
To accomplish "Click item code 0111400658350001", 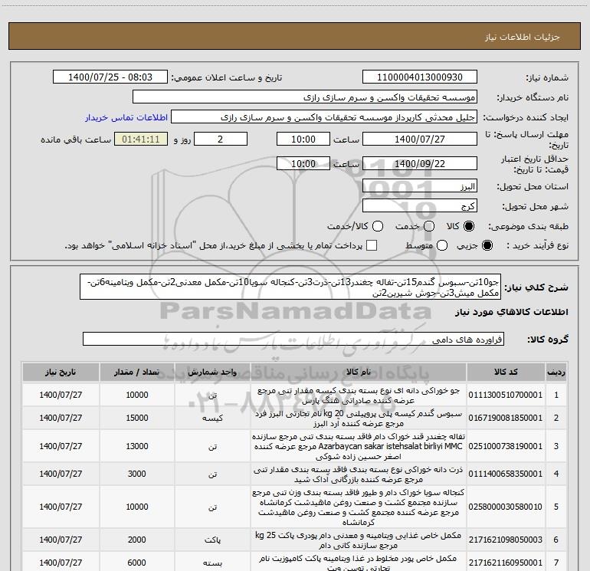I will [506, 474].
